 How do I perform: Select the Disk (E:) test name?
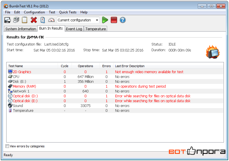(x=19, y=81)
